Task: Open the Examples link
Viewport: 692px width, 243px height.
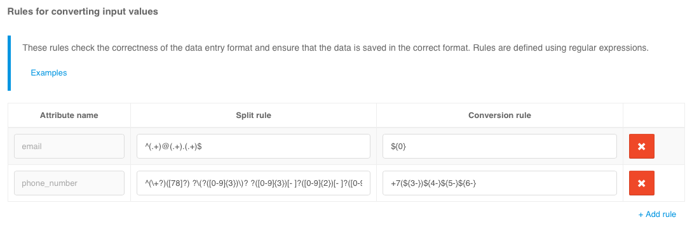Action: 48,73
